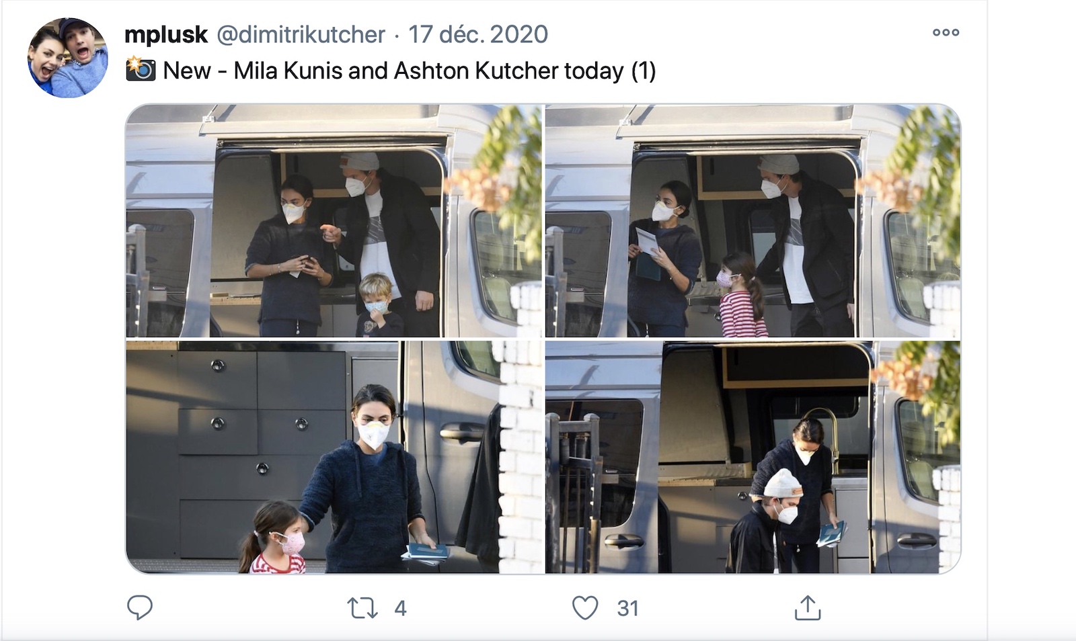Click the camera flash emoji in the tweet
Screen dimensions: 1076x641
[x=141, y=70]
